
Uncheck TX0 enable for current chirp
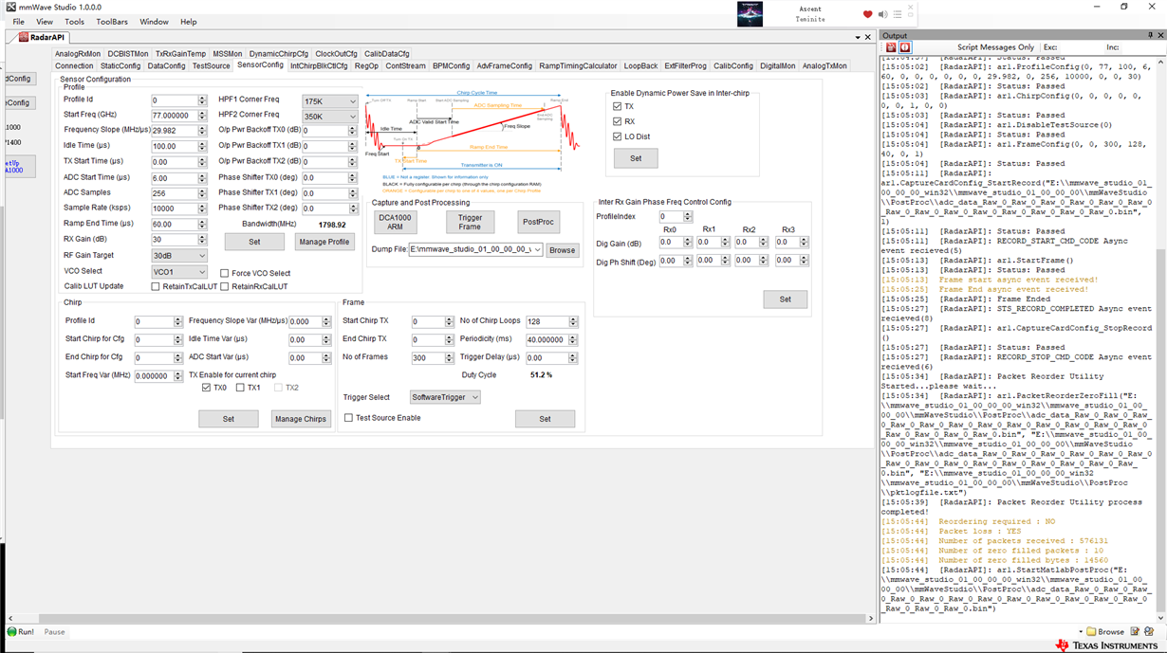click(207, 388)
